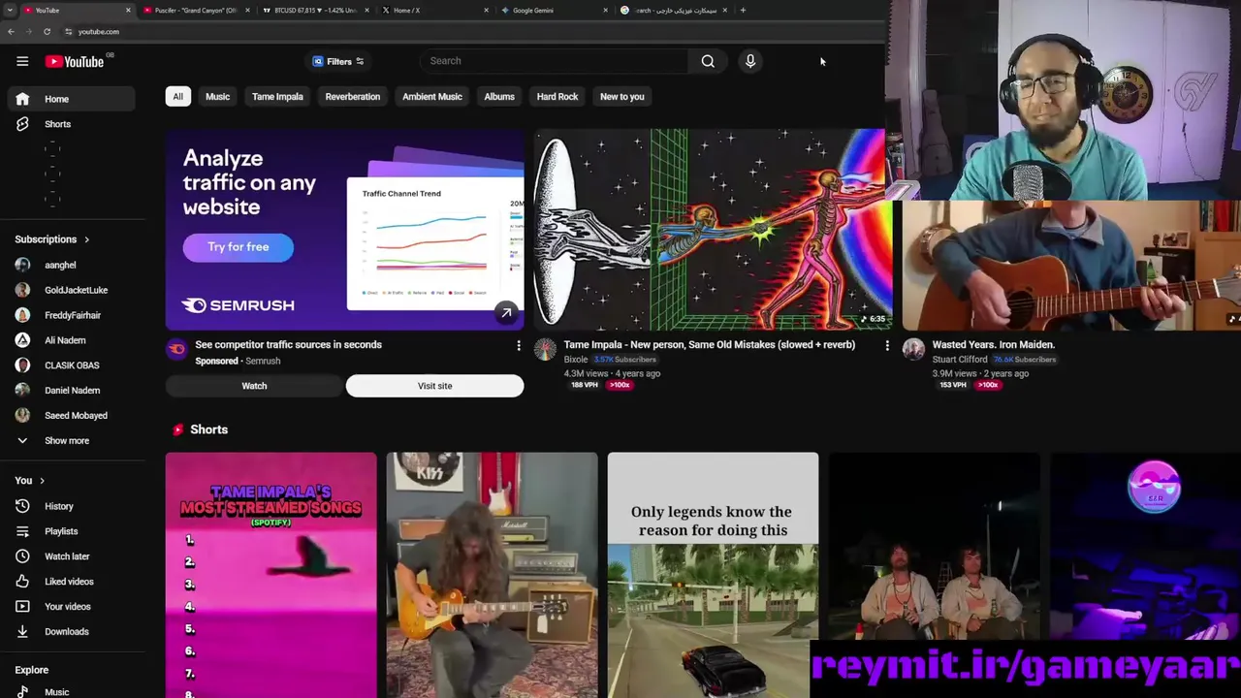Image resolution: width=1241 pixels, height=698 pixels.
Task: Open Tame Impala slowed reverb video title
Action: [710, 345]
